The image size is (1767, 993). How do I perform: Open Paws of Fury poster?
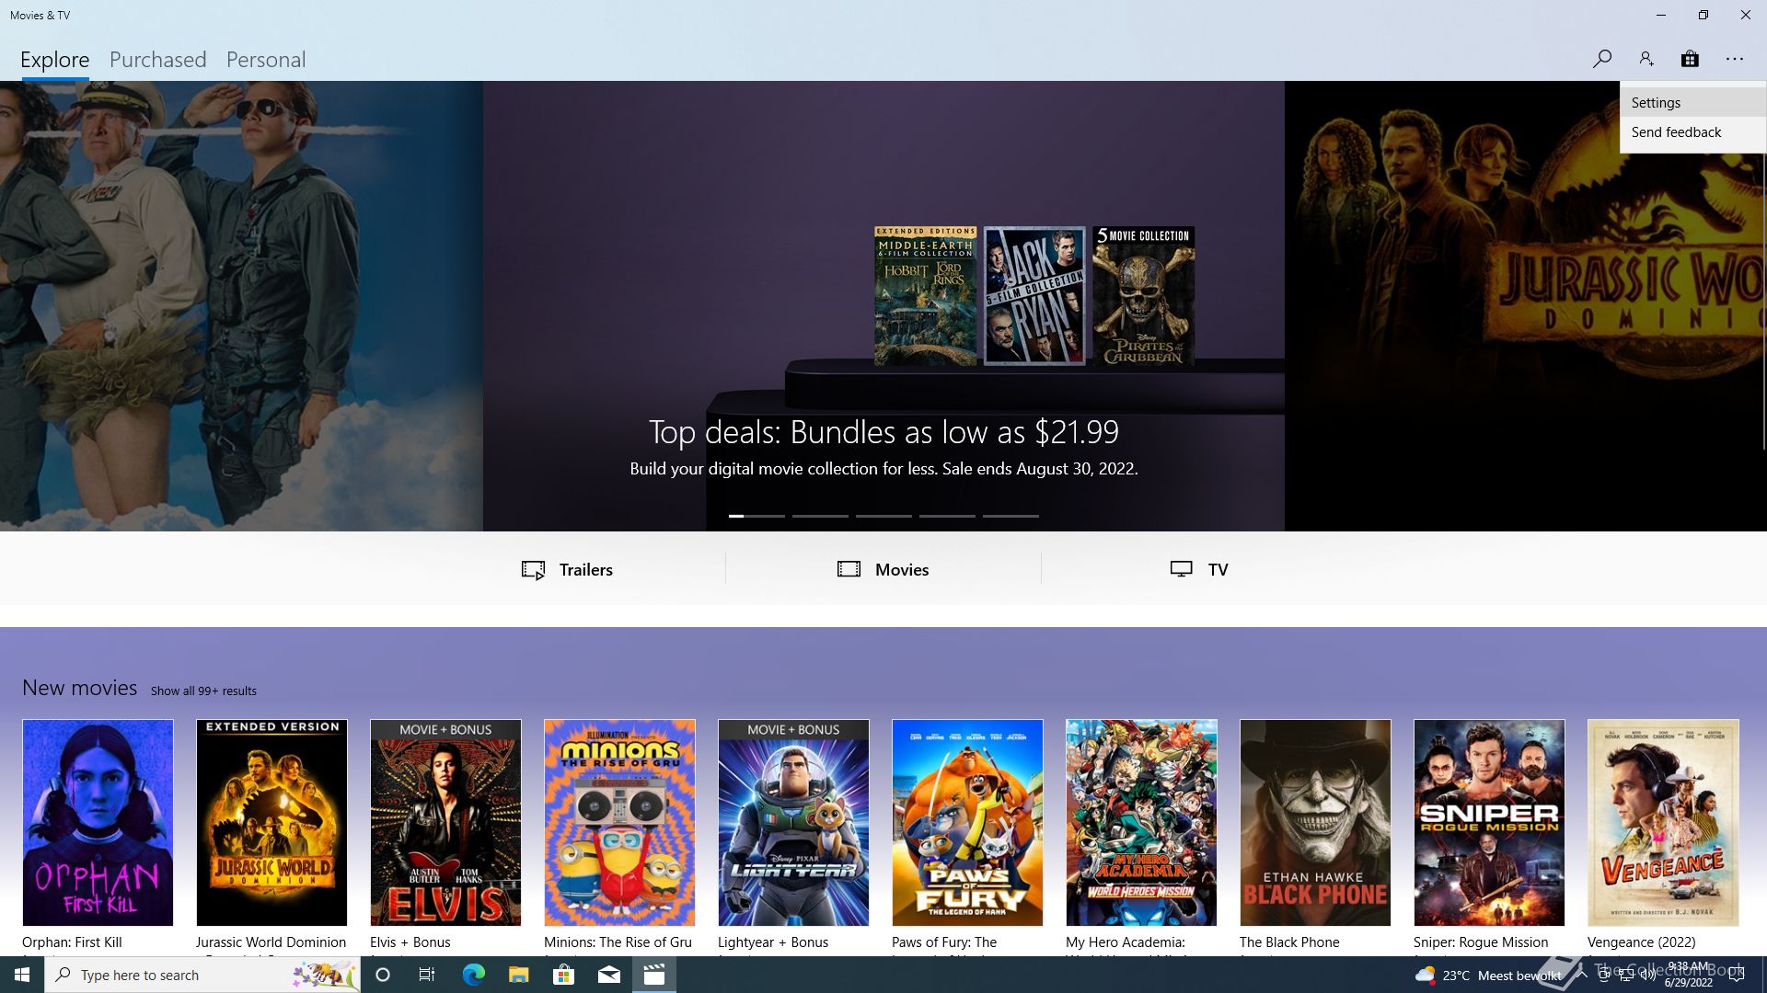pyautogui.click(x=967, y=823)
